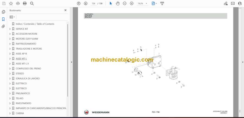The image size is (244, 118).
Task: Click the BRACKET page header text
Action: [x=88, y=17]
